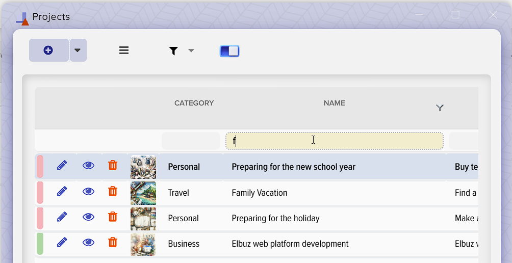The height and width of the screenshot is (263, 512).
Task: Click 'Personal' category in the holiday row
Action: (x=183, y=218)
